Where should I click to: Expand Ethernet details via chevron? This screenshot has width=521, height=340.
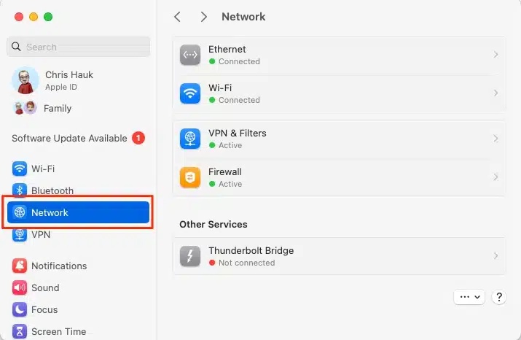[x=495, y=55]
